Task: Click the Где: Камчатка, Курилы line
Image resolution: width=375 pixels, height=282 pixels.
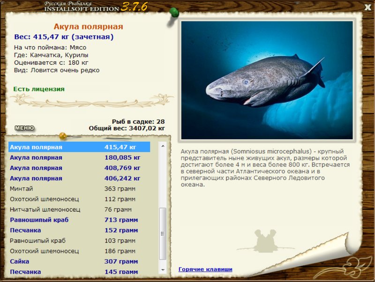Action: [51, 55]
